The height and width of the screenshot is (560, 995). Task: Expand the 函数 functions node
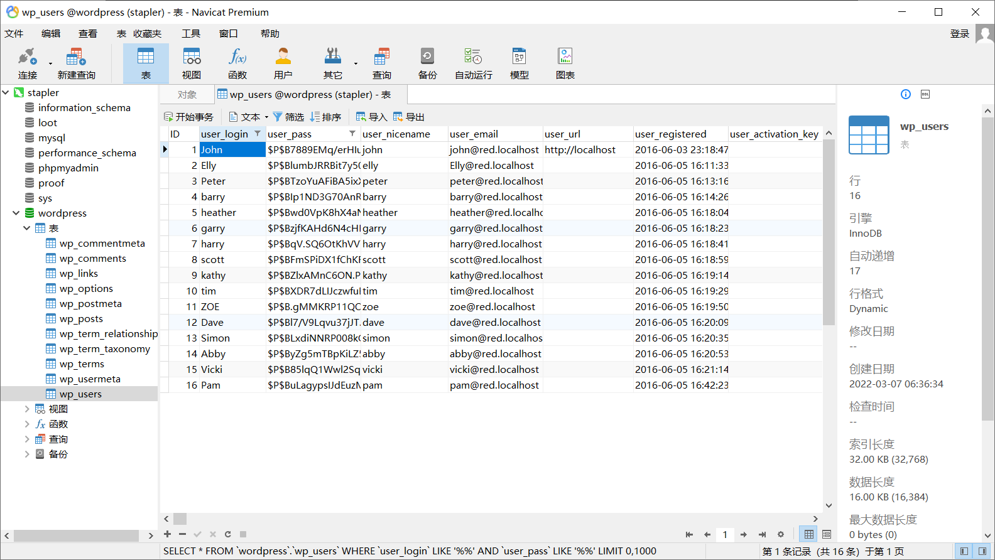(27, 424)
